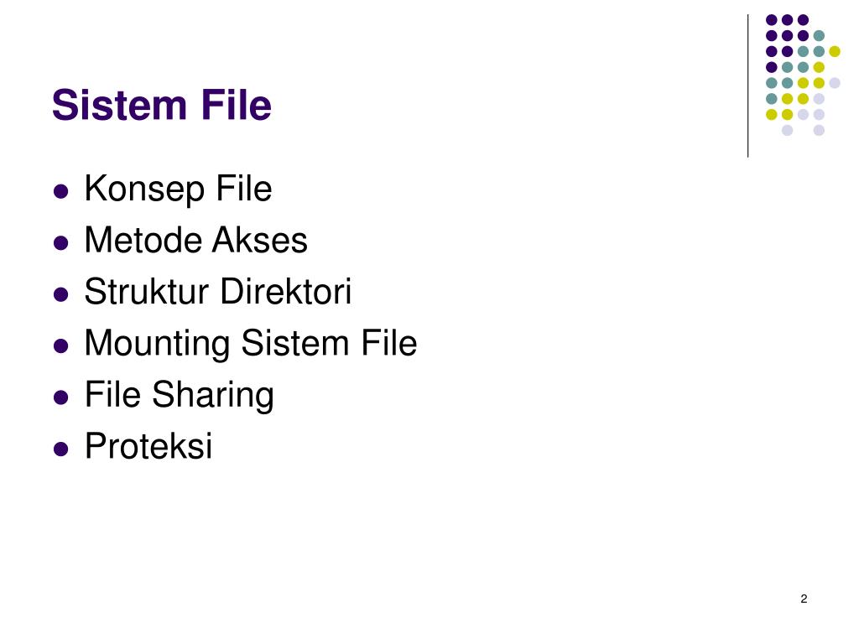Select the Konsep File bullet text

[178, 189]
